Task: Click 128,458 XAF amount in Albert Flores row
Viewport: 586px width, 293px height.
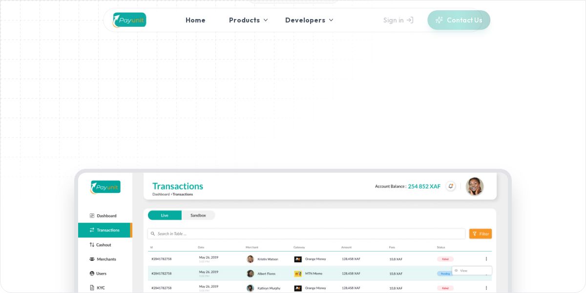Action: (x=351, y=273)
